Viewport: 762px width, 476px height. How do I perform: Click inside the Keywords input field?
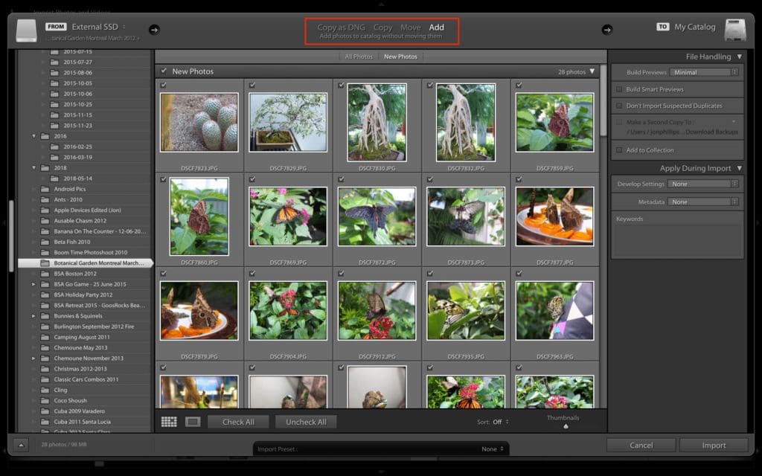coord(677,240)
